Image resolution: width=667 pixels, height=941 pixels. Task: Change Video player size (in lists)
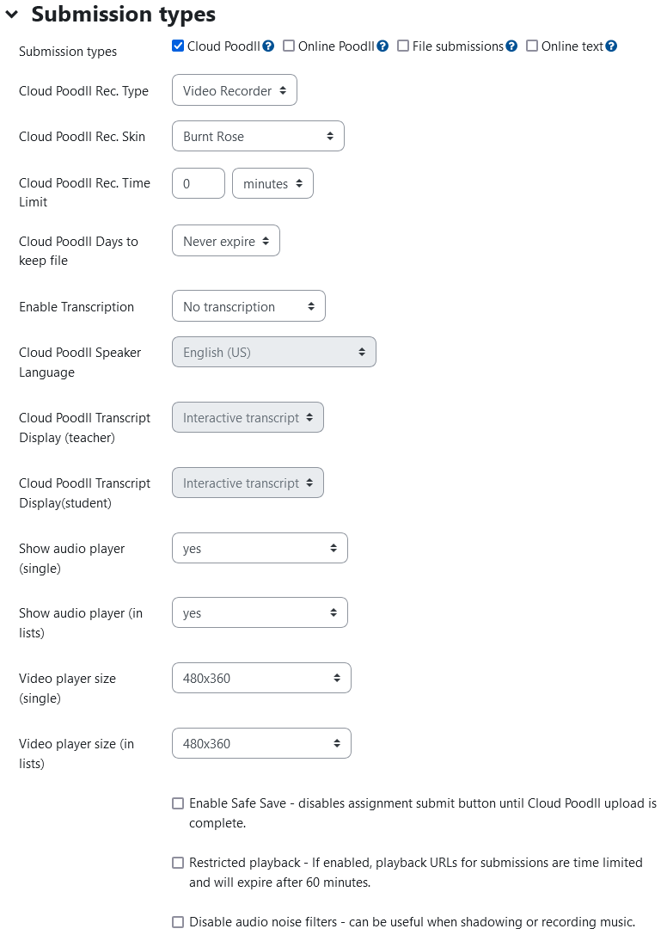(261, 742)
